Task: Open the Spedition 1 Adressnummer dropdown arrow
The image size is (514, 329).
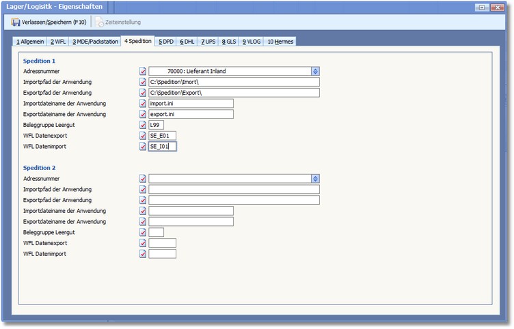Action: coord(315,71)
